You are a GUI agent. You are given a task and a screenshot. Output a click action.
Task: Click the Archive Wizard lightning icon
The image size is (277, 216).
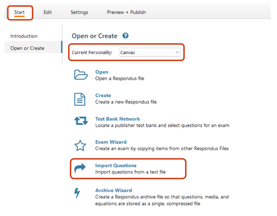77,193
